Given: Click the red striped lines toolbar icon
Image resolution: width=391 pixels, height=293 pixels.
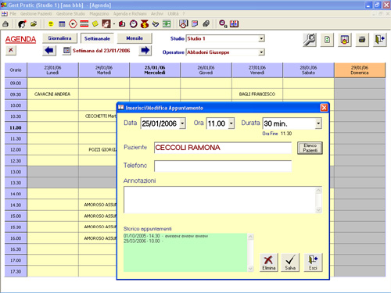Looking at the screenshot, I should (x=84, y=24).
